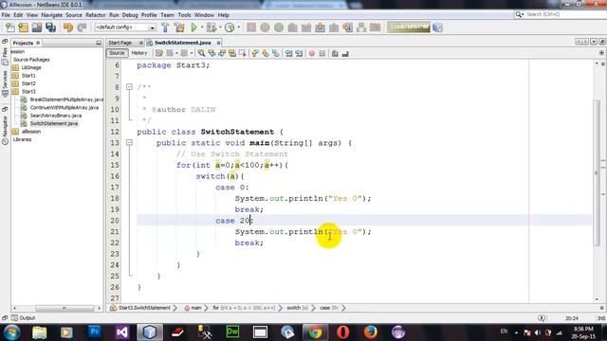This screenshot has width=607, height=341.
Task: Click the Libraries node in Projects tree
Action: pyautogui.click(x=22, y=139)
